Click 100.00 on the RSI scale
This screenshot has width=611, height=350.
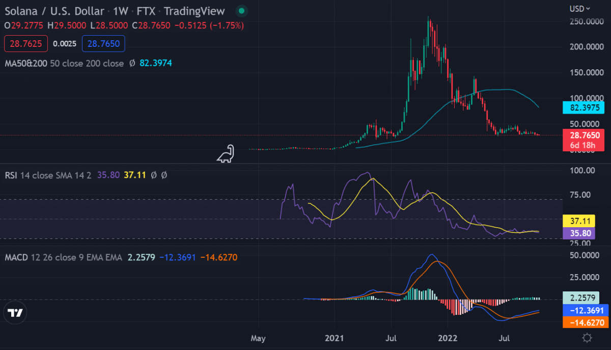[583, 170]
